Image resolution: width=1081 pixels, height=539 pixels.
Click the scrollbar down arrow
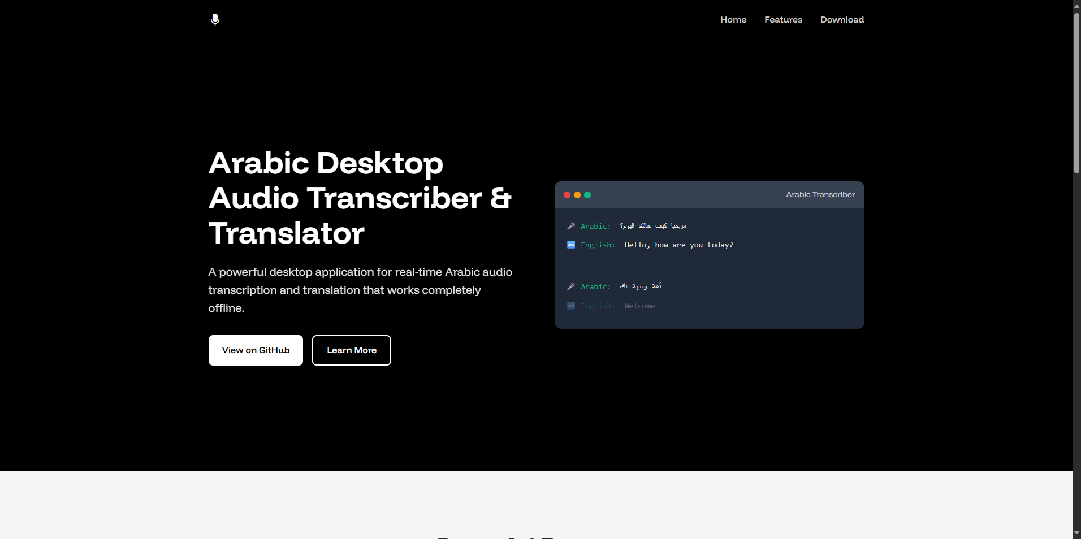point(1076,533)
